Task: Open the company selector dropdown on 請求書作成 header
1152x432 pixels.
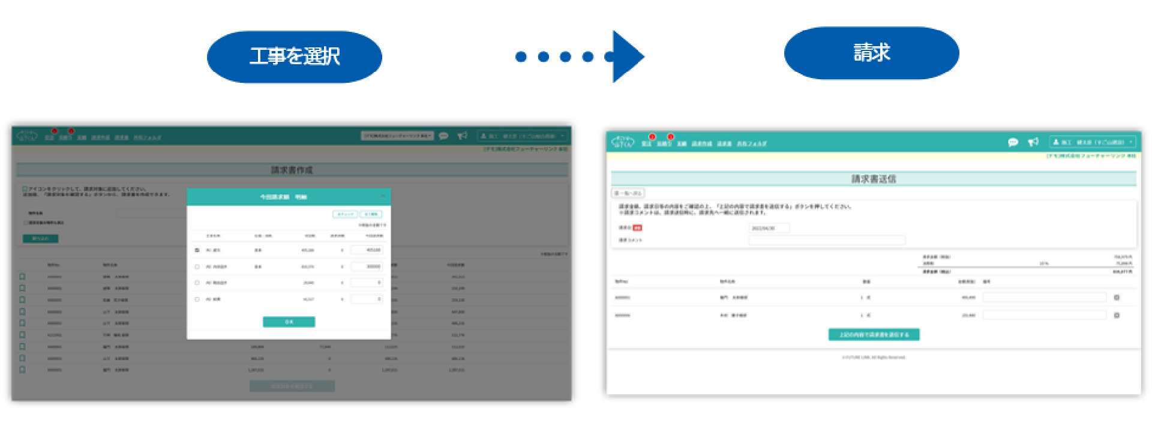Action: coord(397,136)
